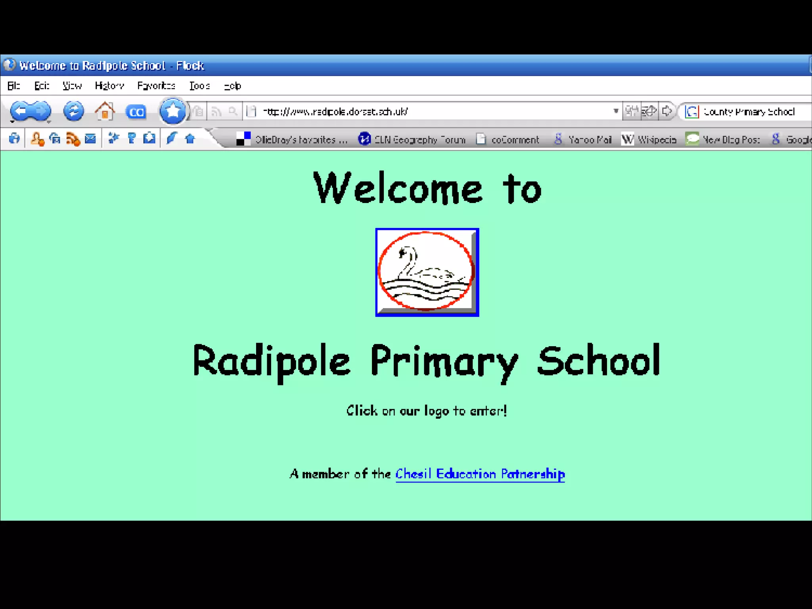Open the back history dropdown arrow
Viewport: 812px width, 609px height.
click(x=12, y=122)
